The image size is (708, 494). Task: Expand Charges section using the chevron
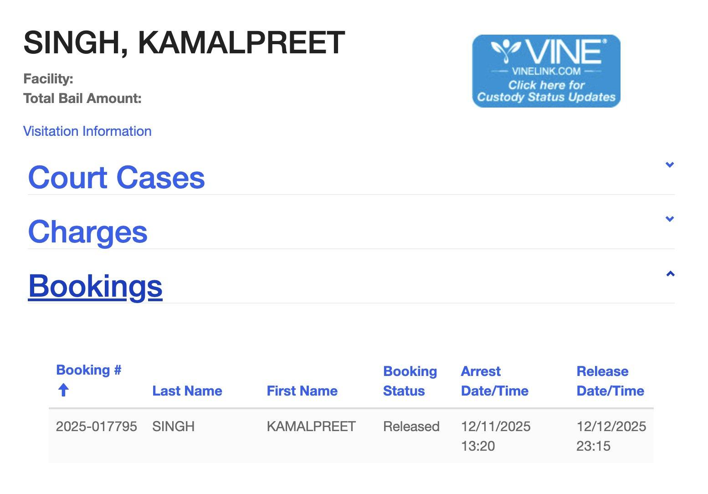[669, 219]
